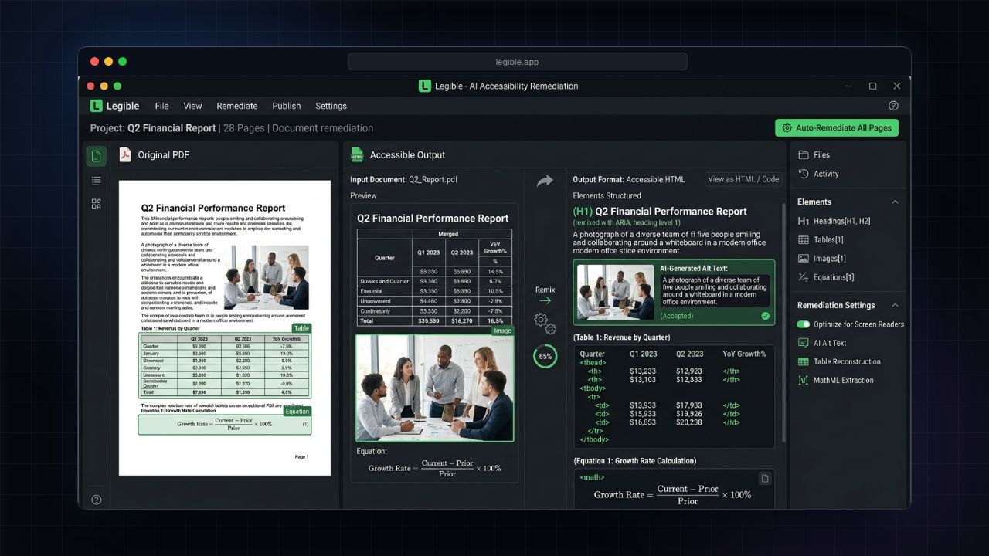Viewport: 989px width, 556px height.
Task: Click the View as HTML / Code button
Action: click(744, 179)
